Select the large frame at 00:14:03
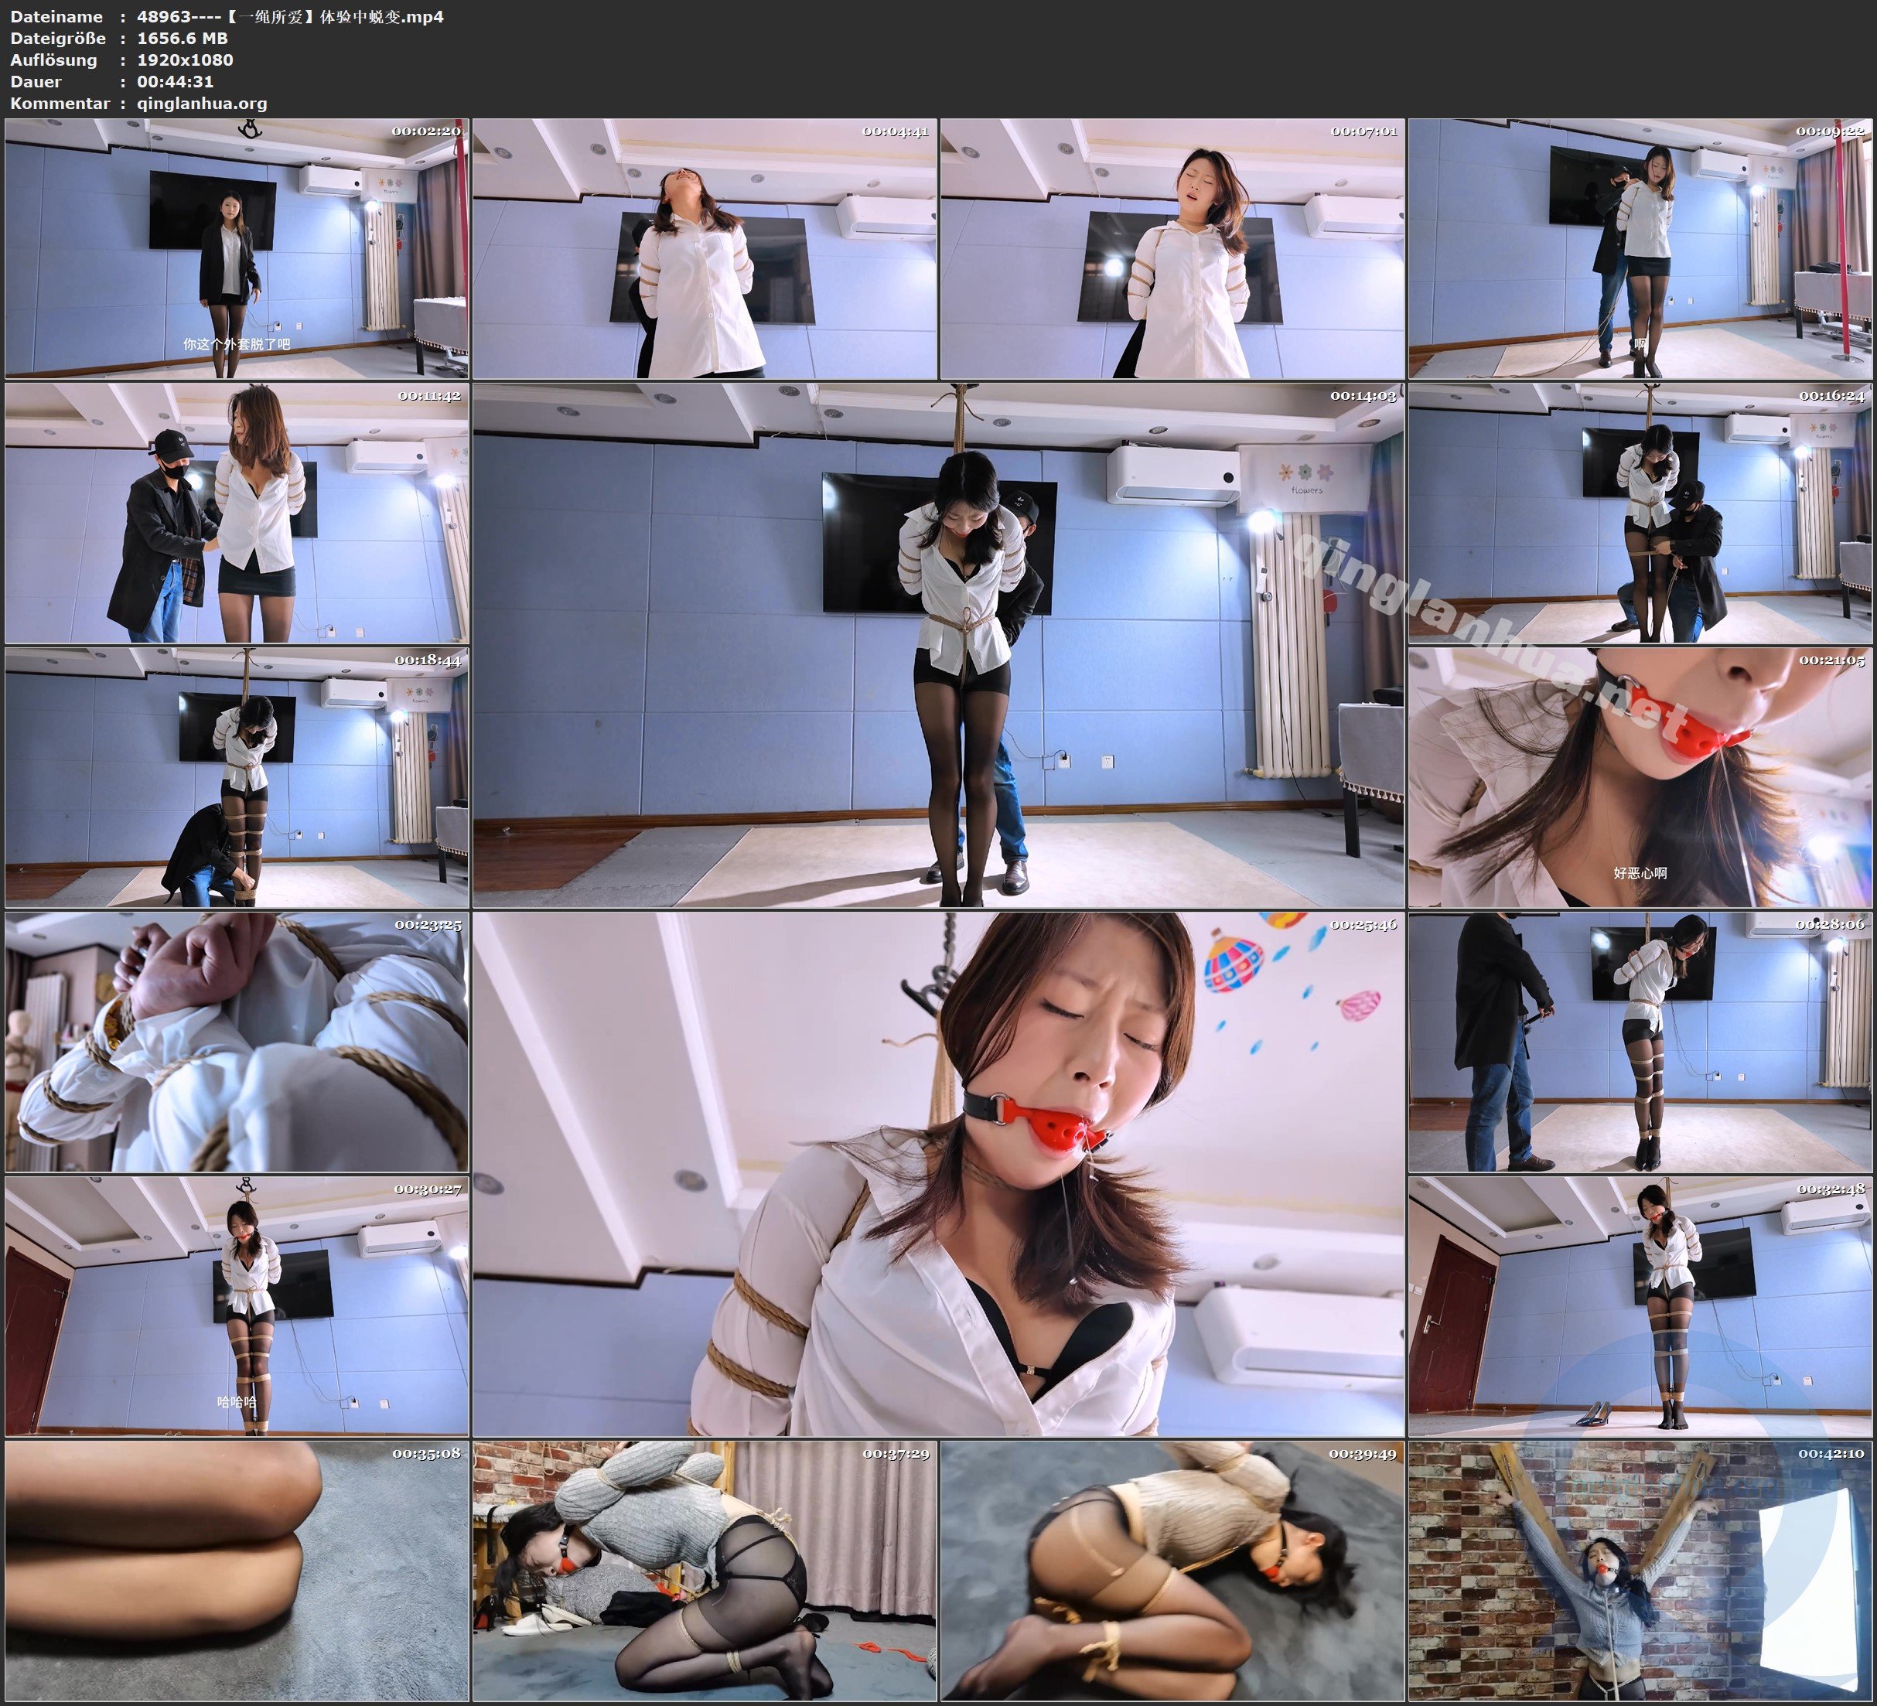The height and width of the screenshot is (1706, 1877). pos(939,644)
